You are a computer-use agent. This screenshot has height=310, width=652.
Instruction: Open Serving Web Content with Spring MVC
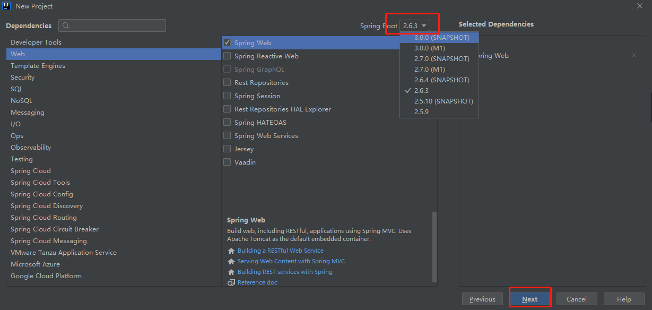(291, 261)
